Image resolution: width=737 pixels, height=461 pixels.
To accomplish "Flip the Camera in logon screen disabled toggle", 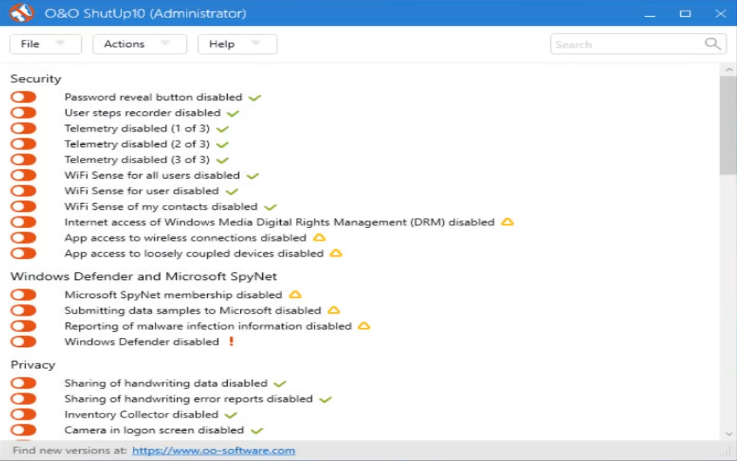I will [24, 430].
